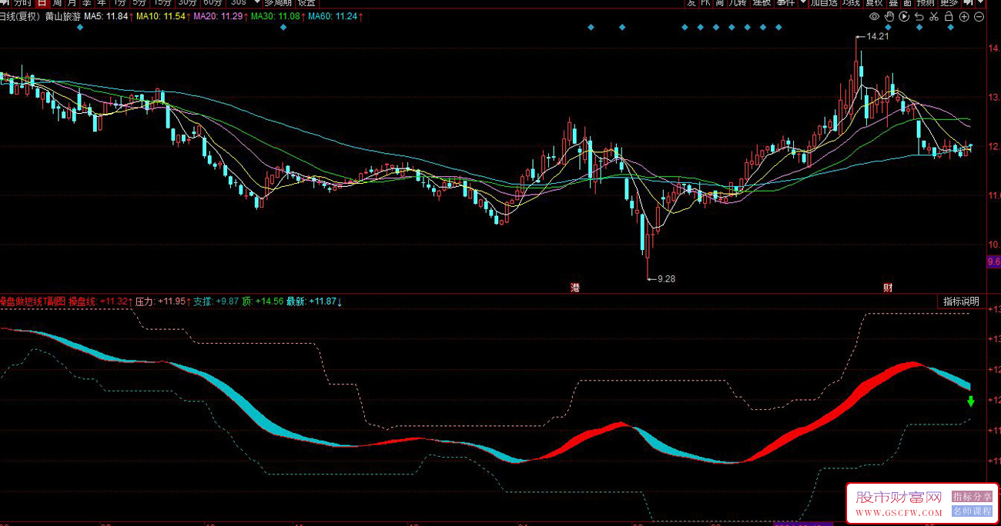Image resolution: width=1001 pixels, height=526 pixels.
Task: Select the scissors cut tool icon
Action: (x=933, y=16)
